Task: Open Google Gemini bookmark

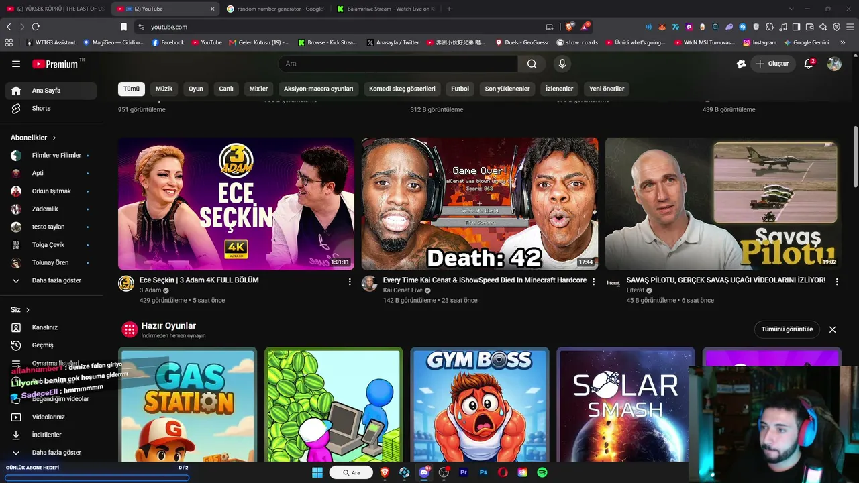Action: 806,42
